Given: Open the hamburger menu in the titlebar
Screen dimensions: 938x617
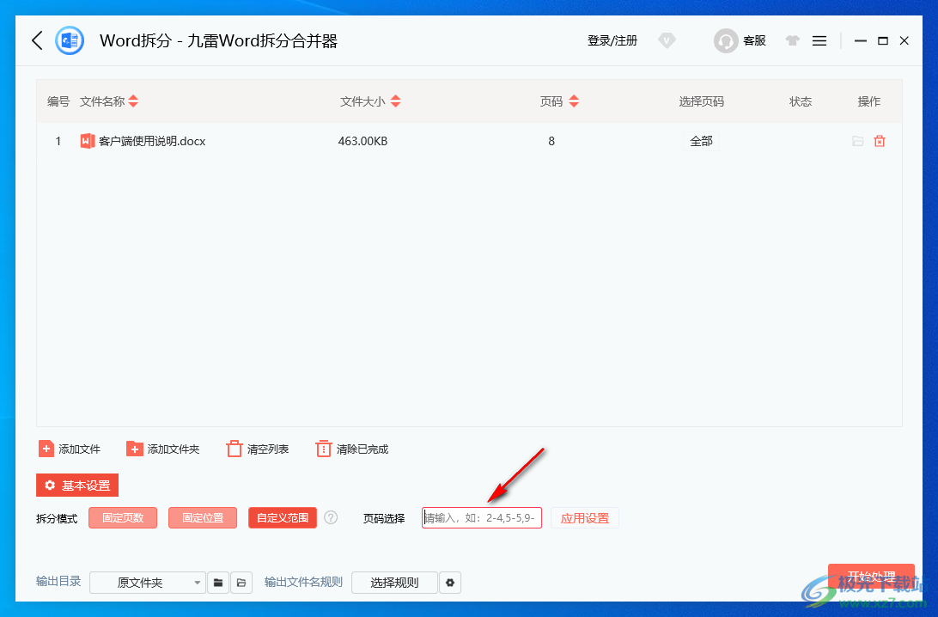Looking at the screenshot, I should tap(819, 40).
